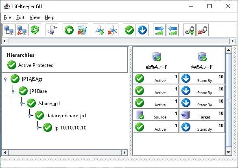
Task: Click the Out of Service blue arrow toolbar icon
Action: 142,30
